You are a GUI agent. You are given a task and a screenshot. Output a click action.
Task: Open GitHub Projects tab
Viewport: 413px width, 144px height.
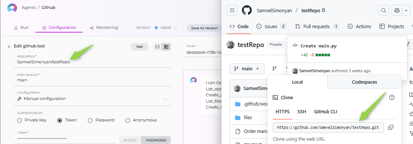coord(392,26)
